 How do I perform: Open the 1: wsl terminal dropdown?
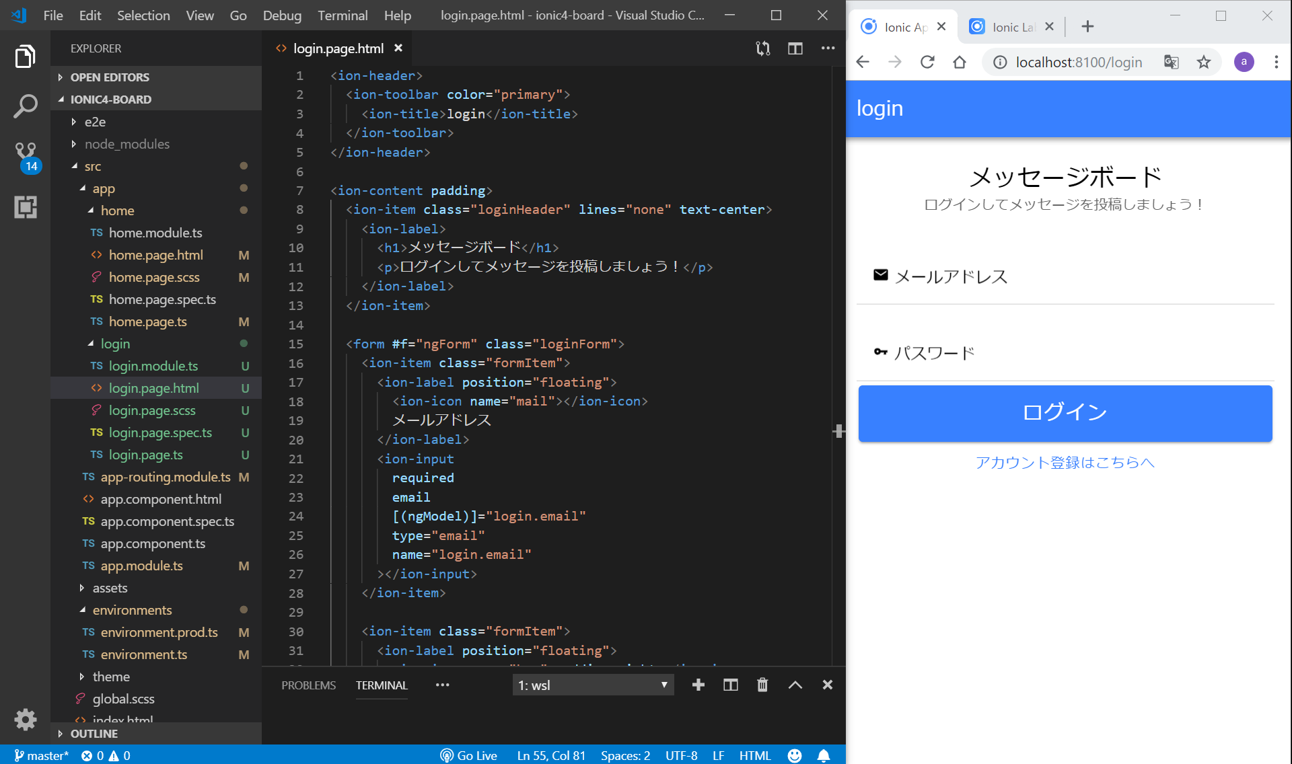pyautogui.click(x=592, y=685)
